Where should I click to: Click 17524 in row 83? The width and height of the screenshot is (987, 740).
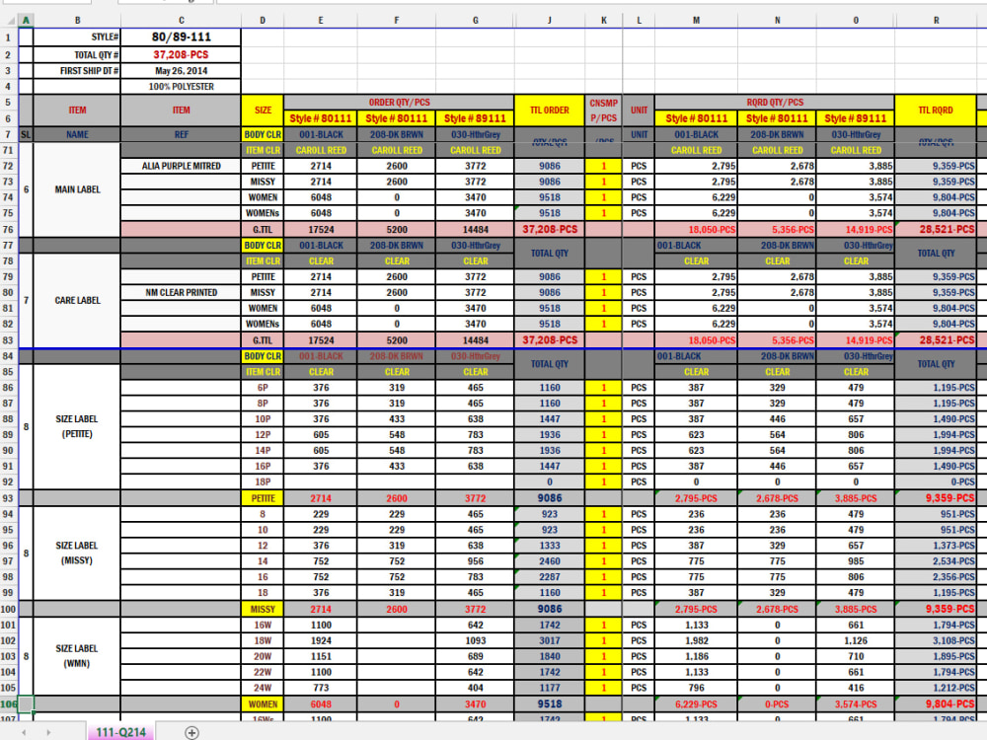(321, 340)
